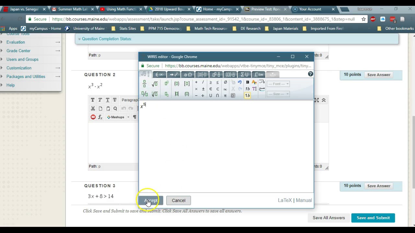This screenshot has width=415, height=233.
Task: Save Answer for Question 2
Action: [379, 75]
